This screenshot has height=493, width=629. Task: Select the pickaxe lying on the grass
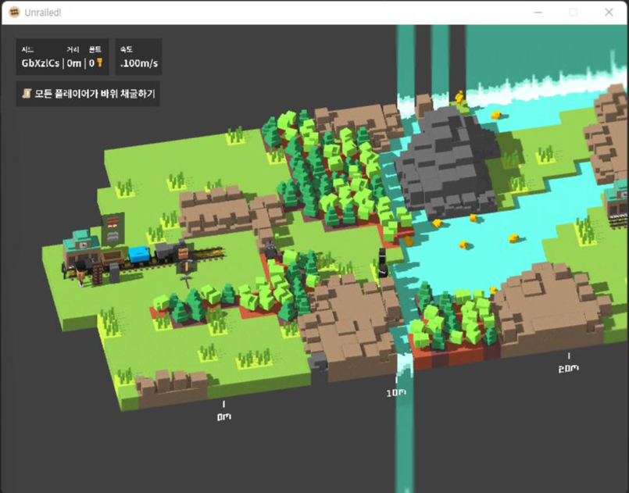point(185,280)
